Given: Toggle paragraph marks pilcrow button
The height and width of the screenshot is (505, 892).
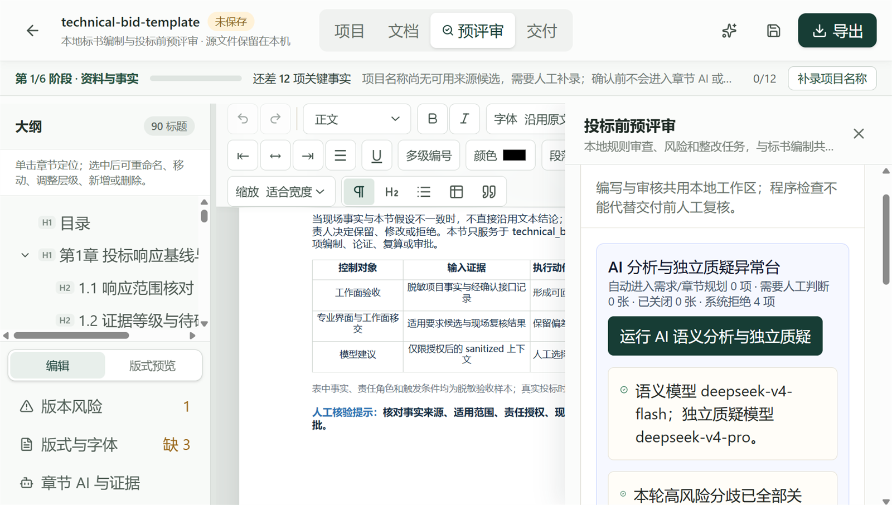Looking at the screenshot, I should [359, 192].
